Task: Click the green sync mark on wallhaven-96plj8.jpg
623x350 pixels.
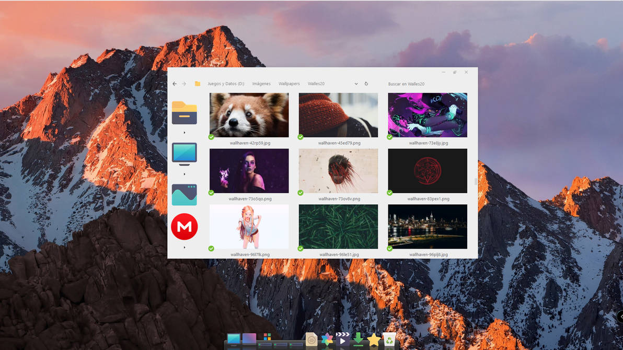Action: coord(389,250)
